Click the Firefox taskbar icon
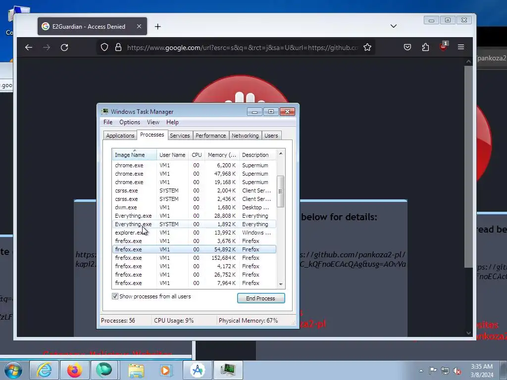 74,370
